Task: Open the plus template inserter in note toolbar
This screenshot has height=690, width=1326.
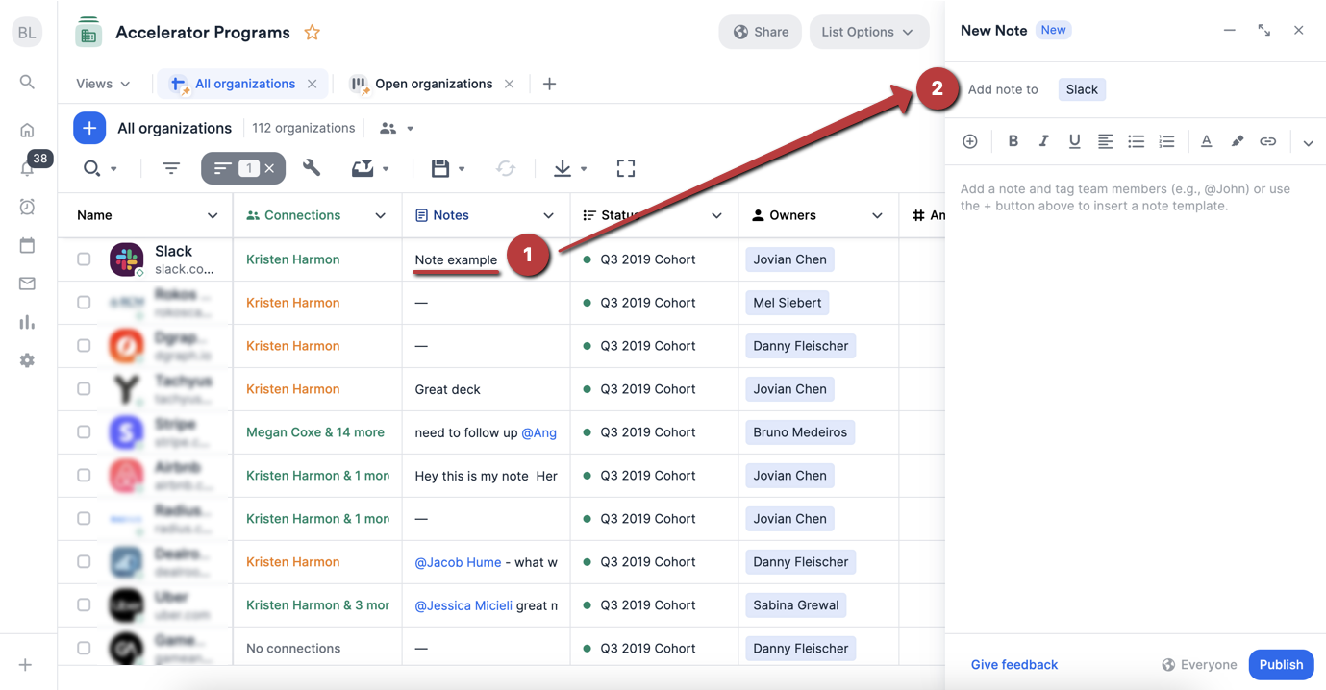Action: point(970,140)
